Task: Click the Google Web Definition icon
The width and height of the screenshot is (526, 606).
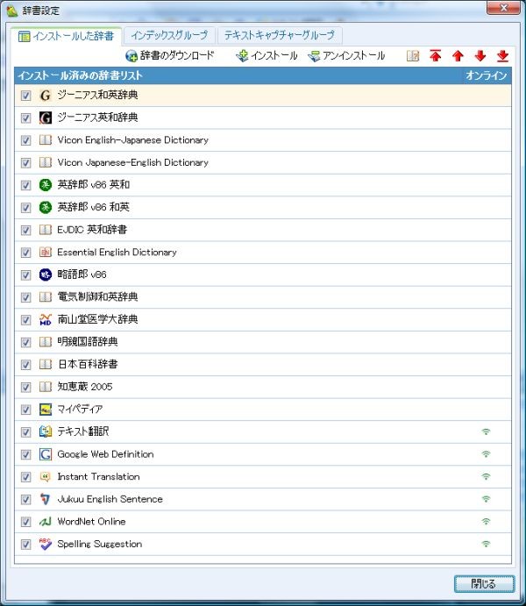Action: [x=46, y=454]
